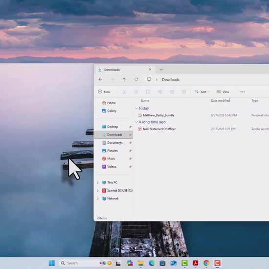The image size is (269, 269).
Task: Refresh the Downloads folder
Action: pos(136,79)
